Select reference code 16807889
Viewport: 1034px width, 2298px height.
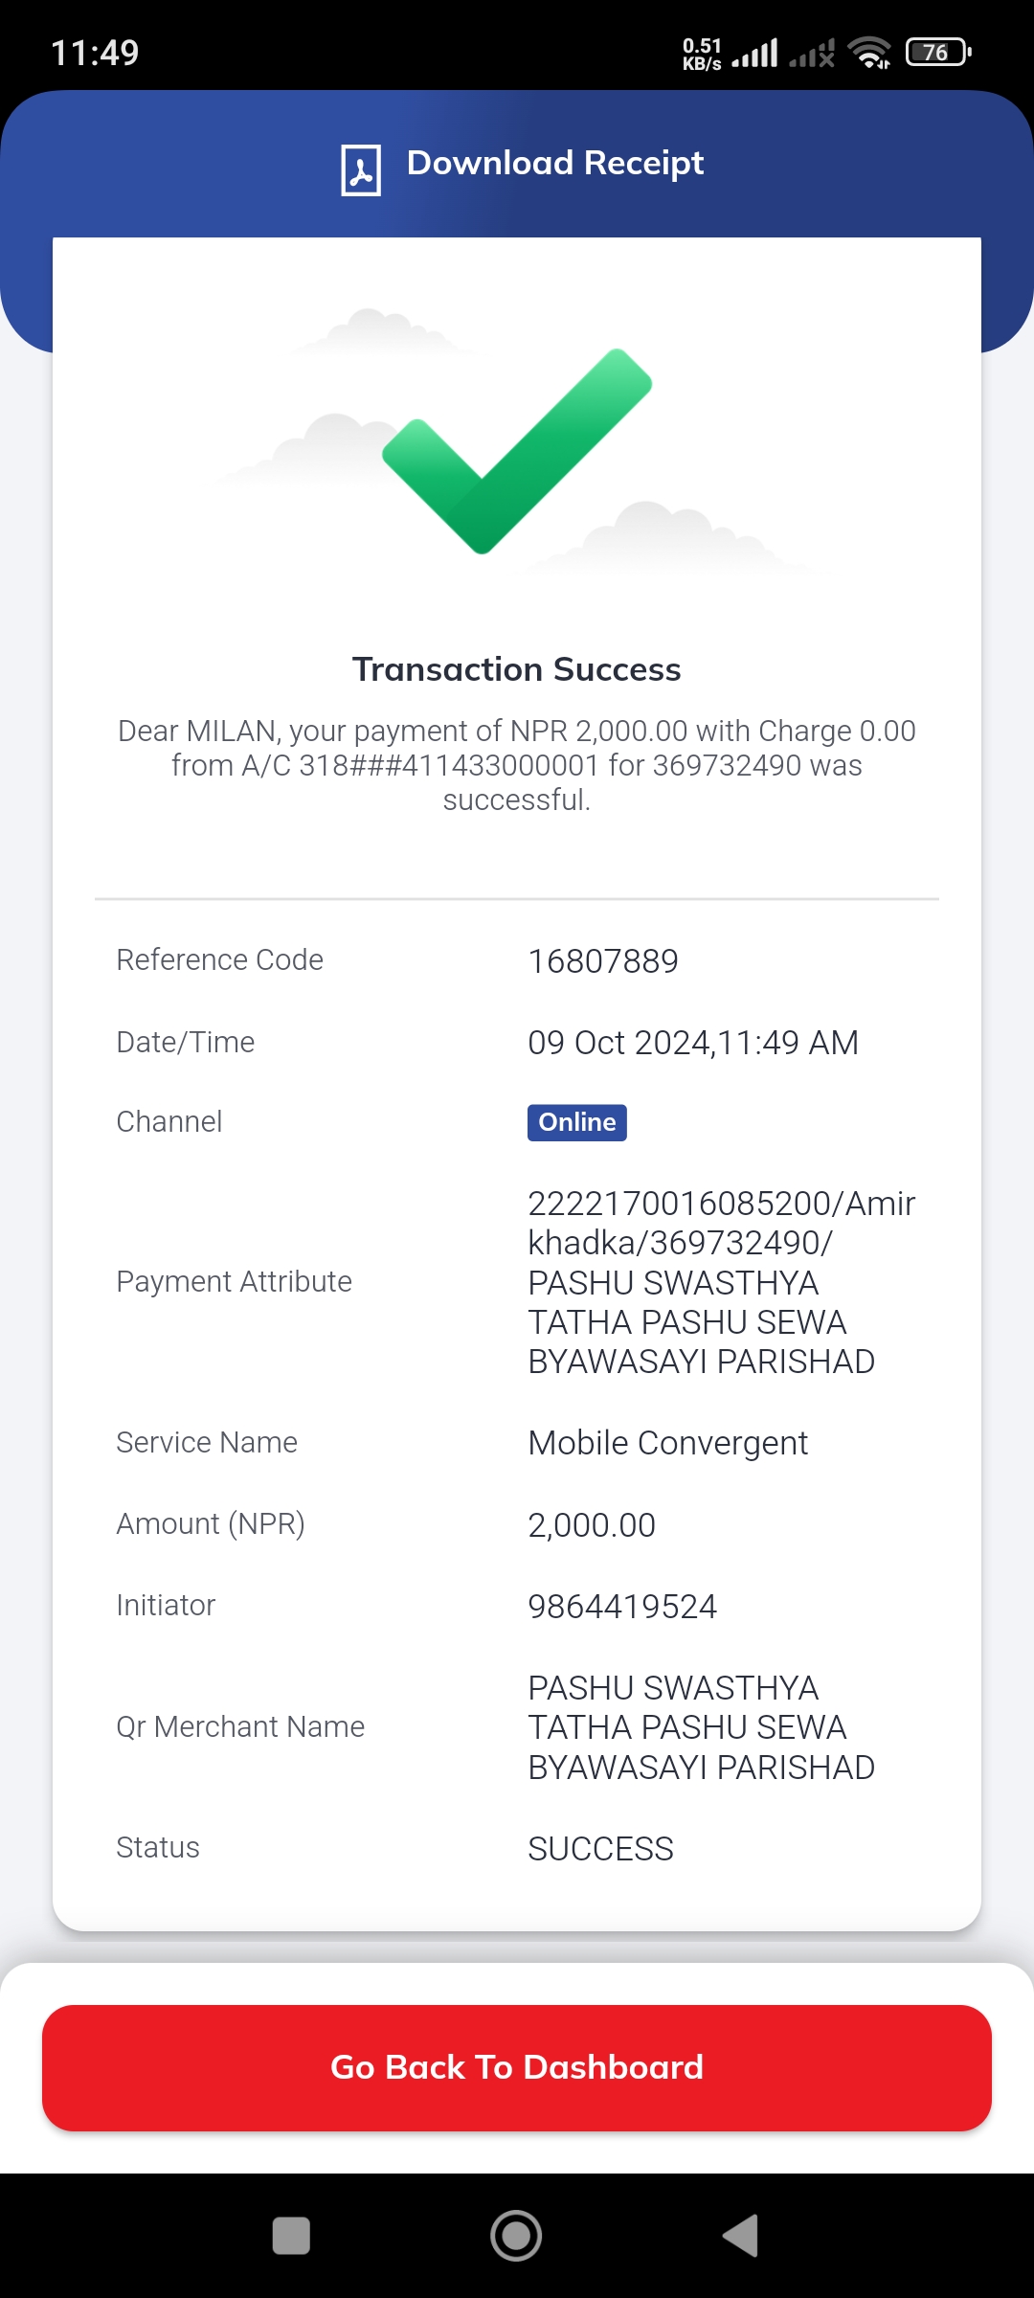[603, 961]
